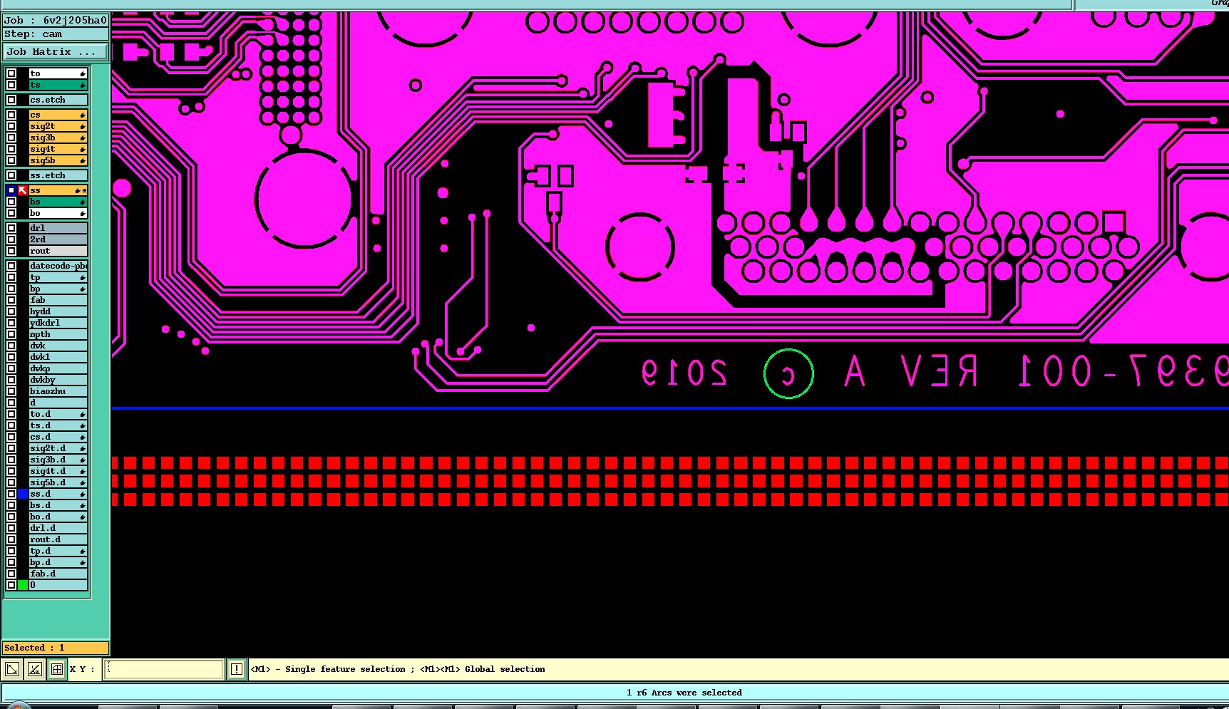Viewport: 1229px width, 709px height.
Task: Select the hydd layer name
Action: tap(58, 311)
